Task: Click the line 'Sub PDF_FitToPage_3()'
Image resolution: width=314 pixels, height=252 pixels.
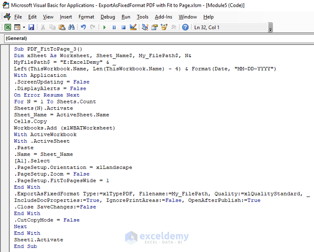Action: pos(48,49)
